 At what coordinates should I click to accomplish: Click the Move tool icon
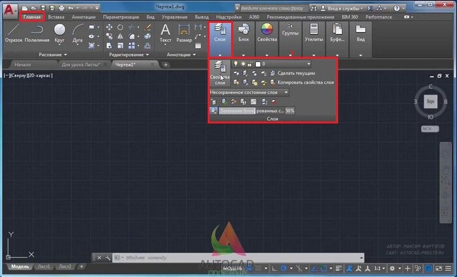click(109, 27)
